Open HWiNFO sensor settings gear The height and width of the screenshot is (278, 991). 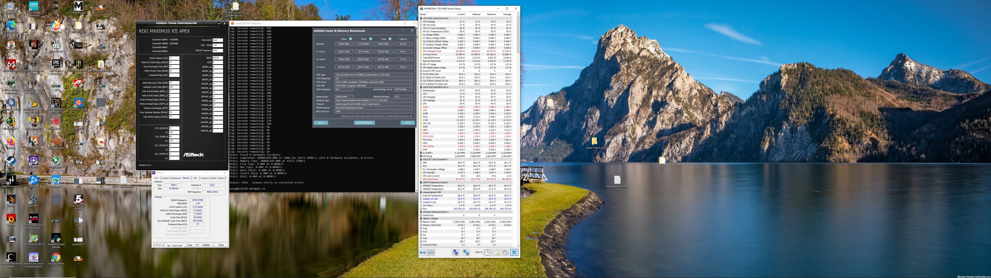click(x=505, y=253)
